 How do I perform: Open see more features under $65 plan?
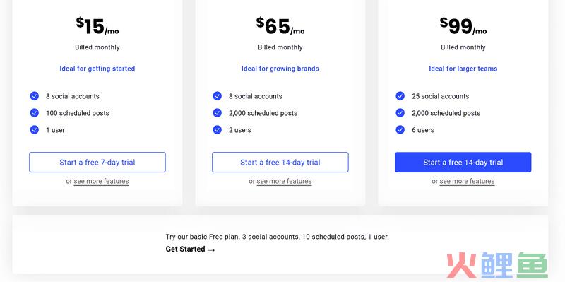click(x=285, y=181)
